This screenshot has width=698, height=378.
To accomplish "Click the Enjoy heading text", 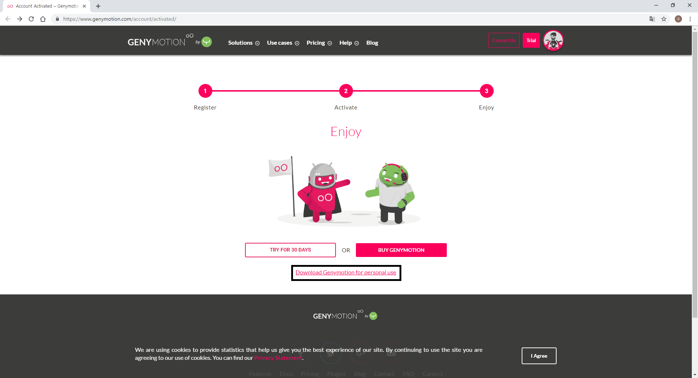I will point(346,132).
